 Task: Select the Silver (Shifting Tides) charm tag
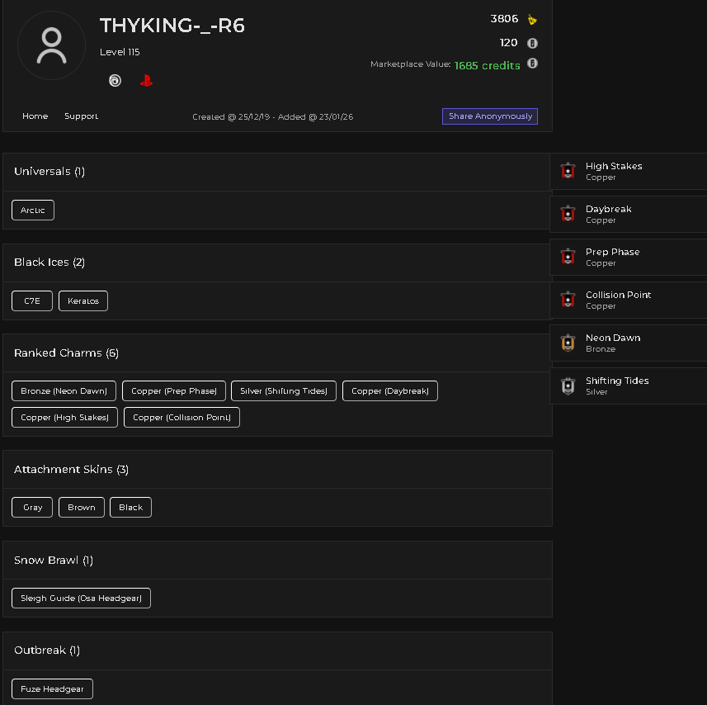[x=284, y=391]
